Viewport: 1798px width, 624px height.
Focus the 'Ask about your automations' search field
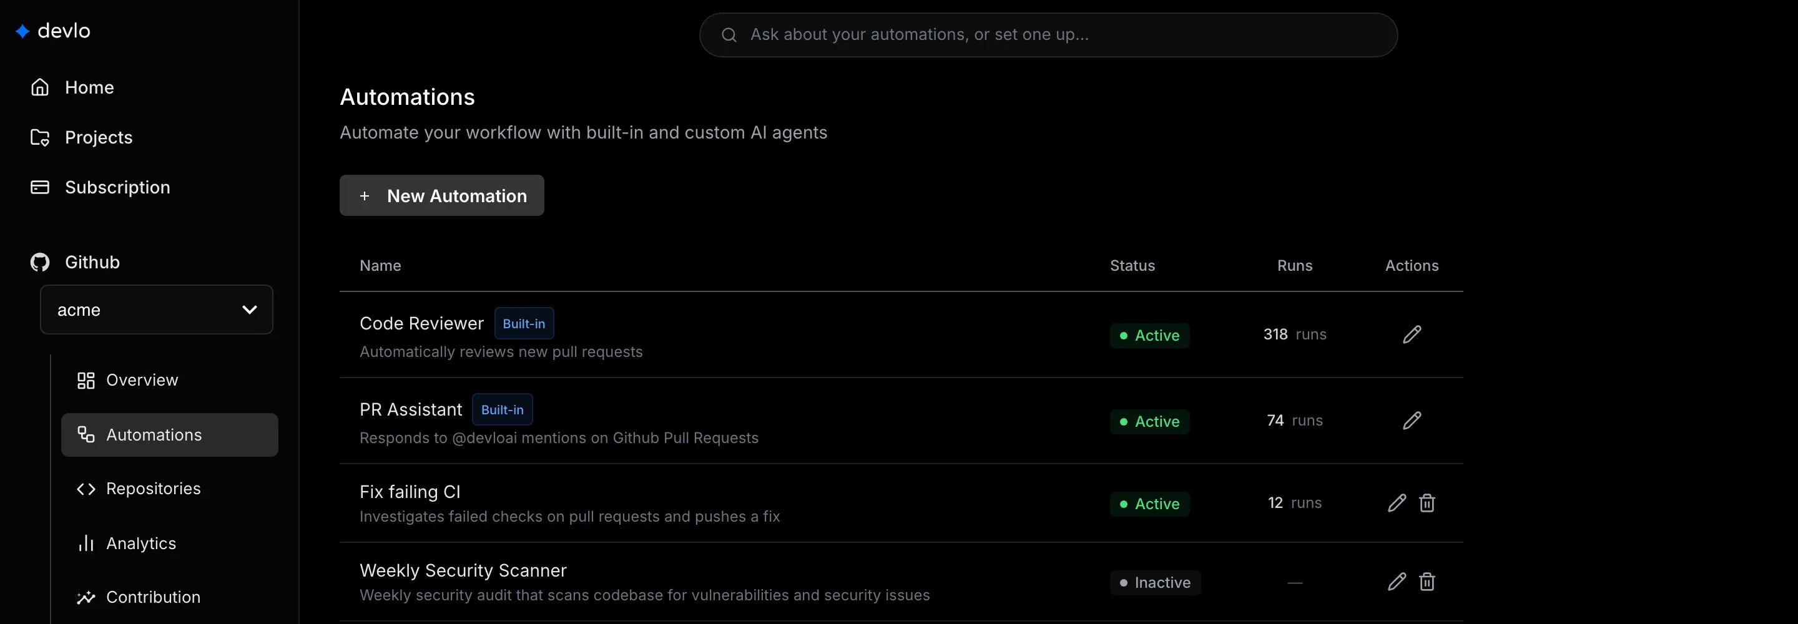point(1048,35)
